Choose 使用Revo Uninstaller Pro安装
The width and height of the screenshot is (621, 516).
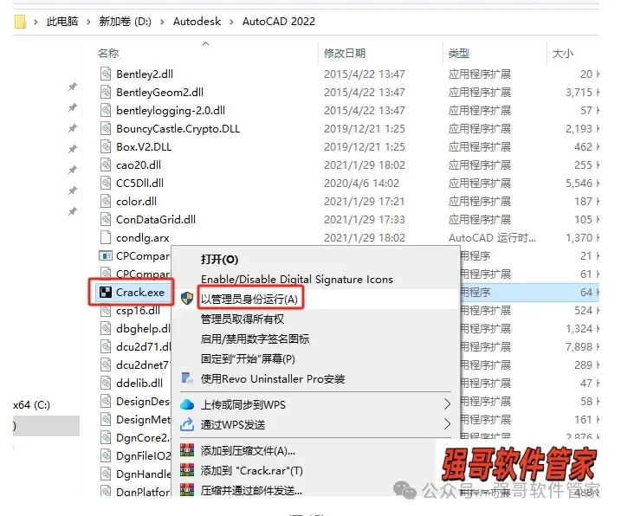[x=273, y=379]
